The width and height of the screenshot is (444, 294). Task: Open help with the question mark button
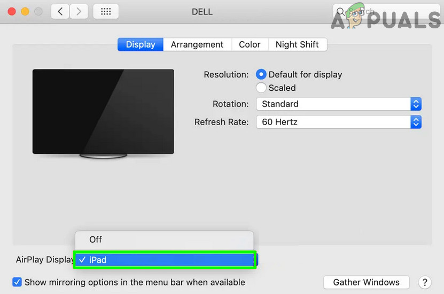click(x=425, y=282)
